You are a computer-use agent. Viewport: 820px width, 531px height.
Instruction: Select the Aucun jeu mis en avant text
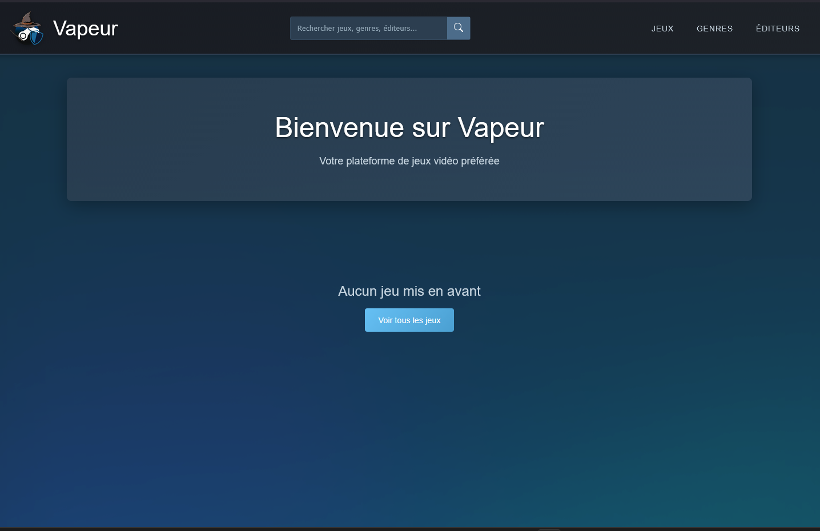pyautogui.click(x=409, y=291)
